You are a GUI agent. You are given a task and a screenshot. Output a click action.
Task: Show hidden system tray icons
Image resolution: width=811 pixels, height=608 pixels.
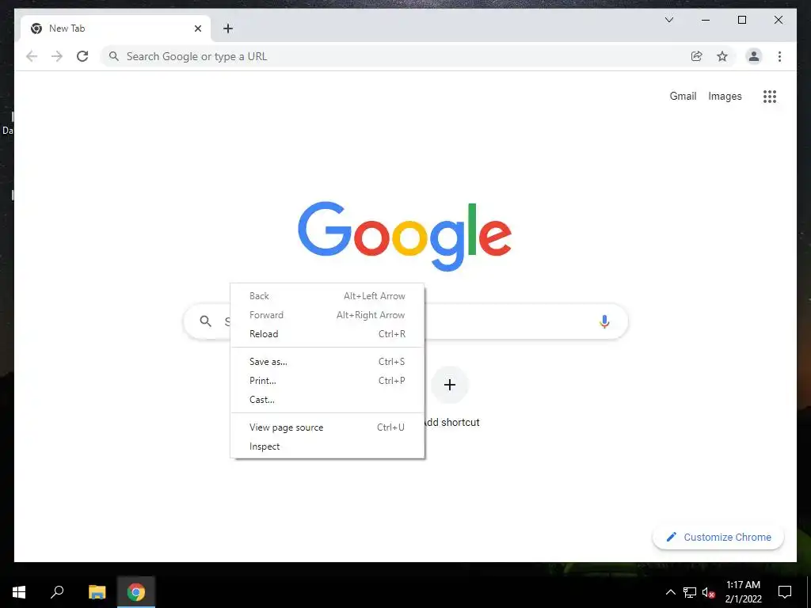pyautogui.click(x=670, y=592)
